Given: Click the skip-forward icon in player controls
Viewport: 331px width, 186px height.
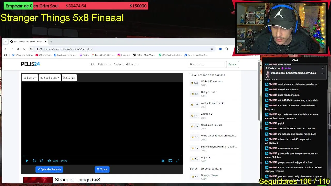Looking at the screenshot, I should 42,161.
